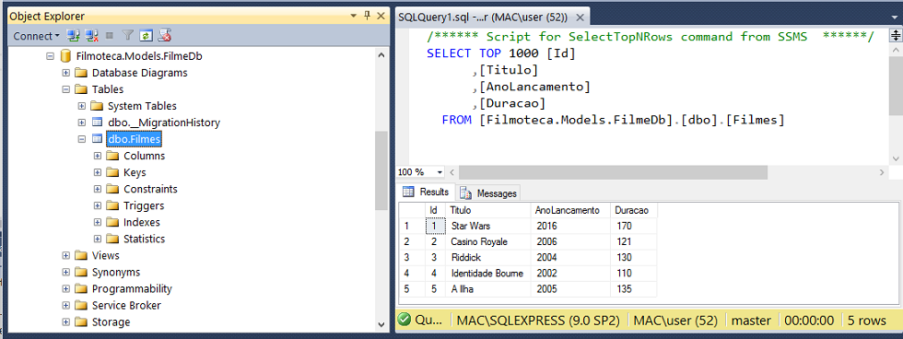Screen dimensions: 903x339
Task: Click the editor split handle icon
Action: pos(896,36)
